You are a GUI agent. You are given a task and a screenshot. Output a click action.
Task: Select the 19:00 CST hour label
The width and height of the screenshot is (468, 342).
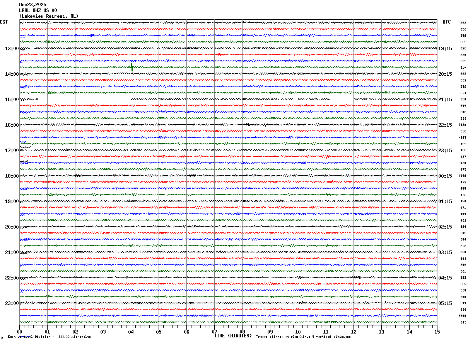[12, 201]
